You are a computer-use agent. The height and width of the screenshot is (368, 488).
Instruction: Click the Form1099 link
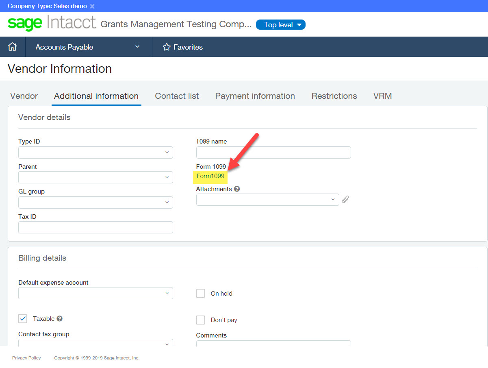click(x=210, y=176)
